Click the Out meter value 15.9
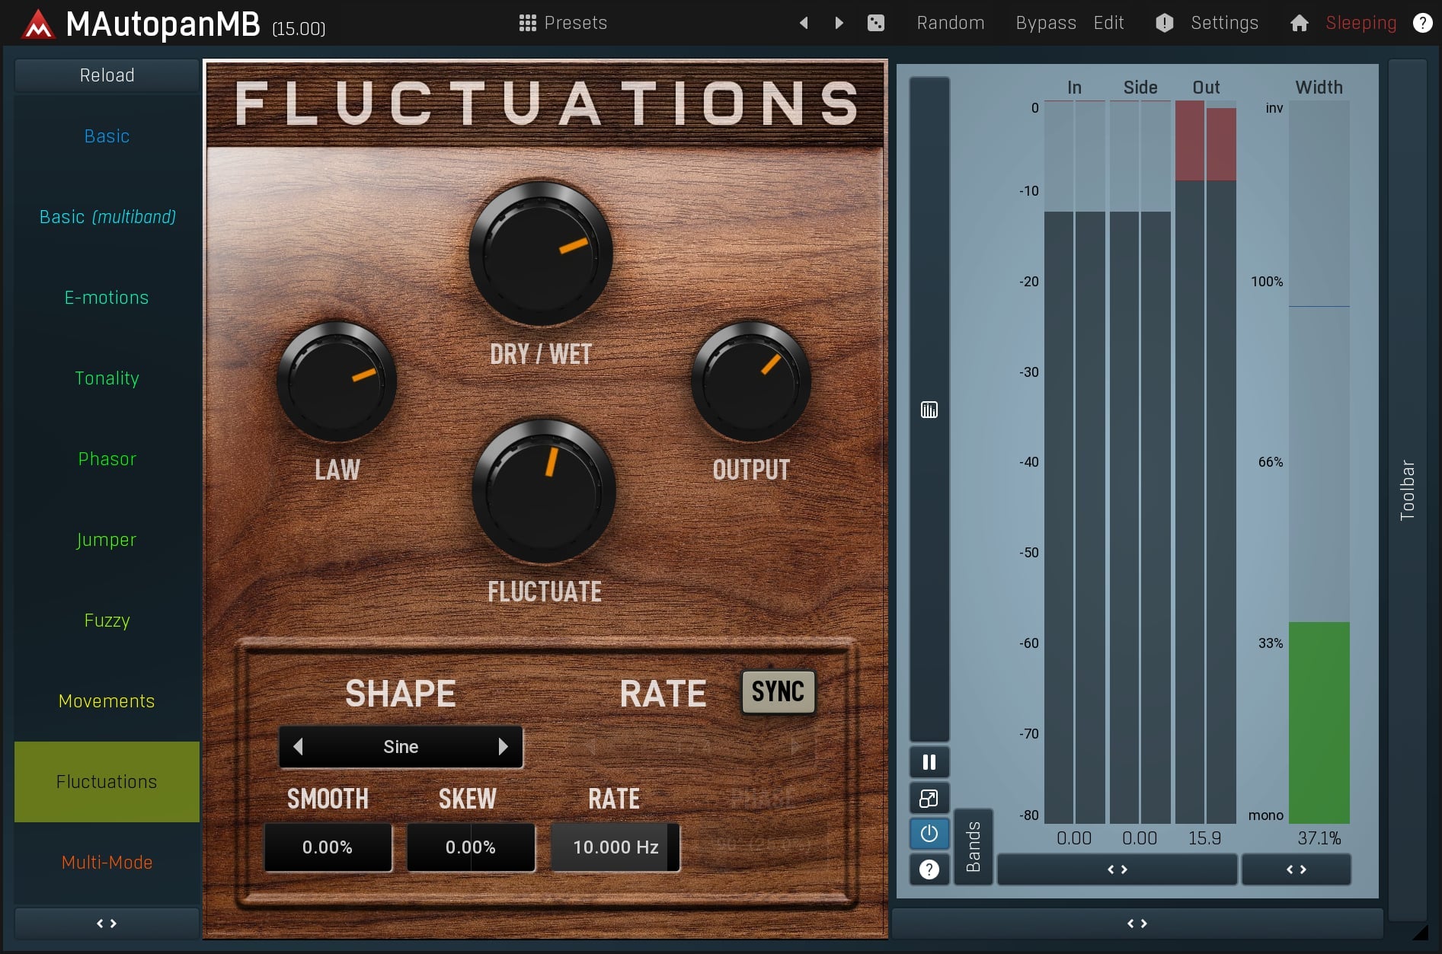The width and height of the screenshot is (1442, 954). coord(1205,838)
